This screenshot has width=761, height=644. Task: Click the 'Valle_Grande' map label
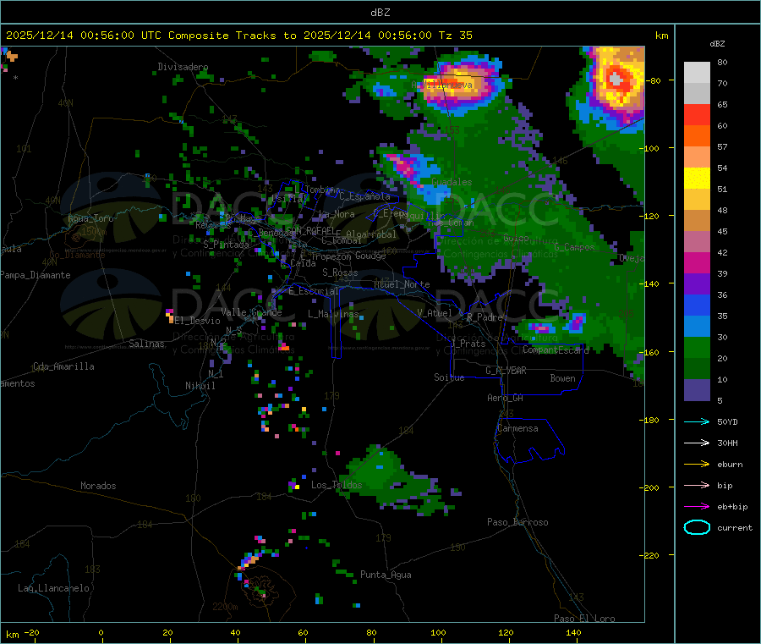251,311
